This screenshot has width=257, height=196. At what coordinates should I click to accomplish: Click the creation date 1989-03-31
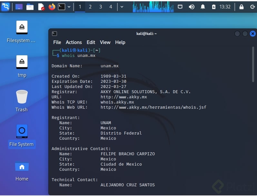[x=114, y=76]
